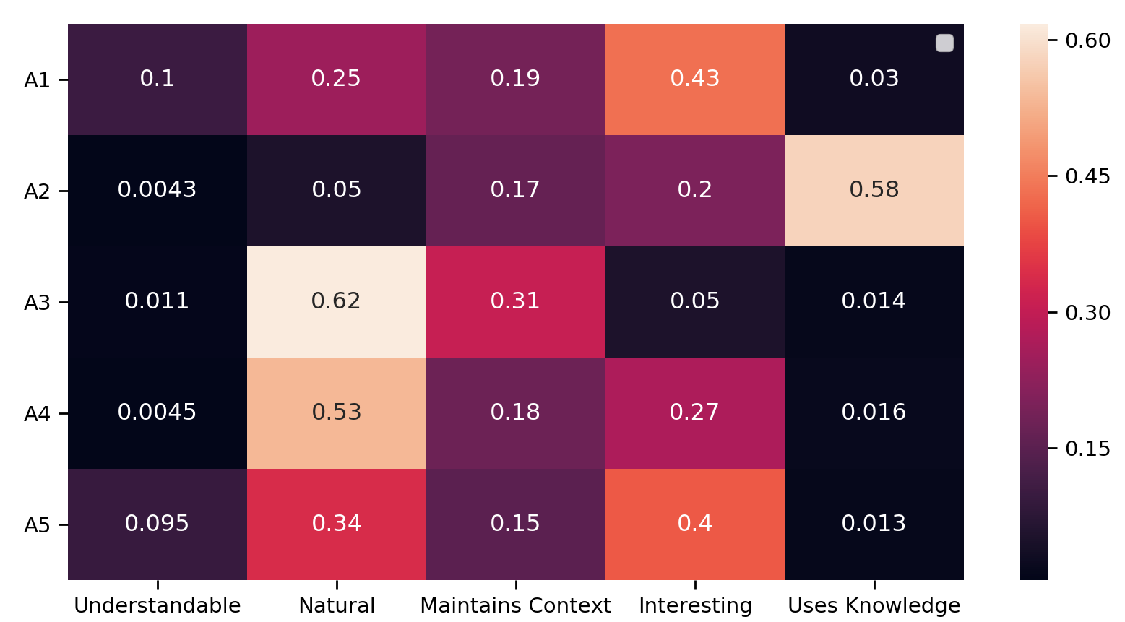Click the 0.30 tick label on the colorbar
This screenshot has width=1125, height=622.
[1087, 313]
